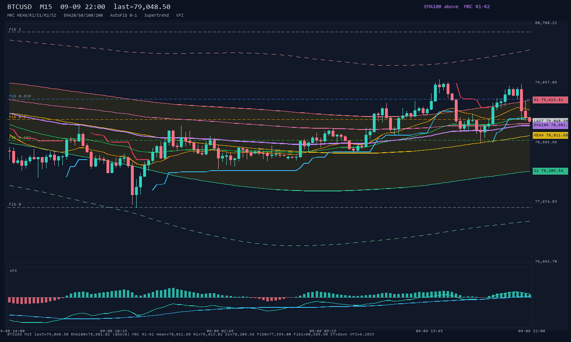Select the M15 timeframe label
571x342 pixels.
[x=46, y=7]
